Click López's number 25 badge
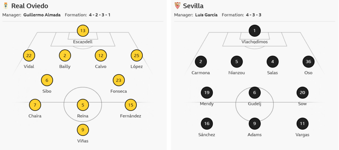The width and height of the screenshot is (339, 150). (137, 56)
